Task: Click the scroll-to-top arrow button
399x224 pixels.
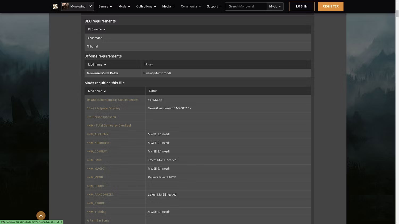Action: coord(41,216)
